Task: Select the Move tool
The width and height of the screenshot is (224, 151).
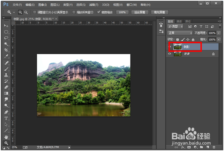Action: tap(6, 26)
